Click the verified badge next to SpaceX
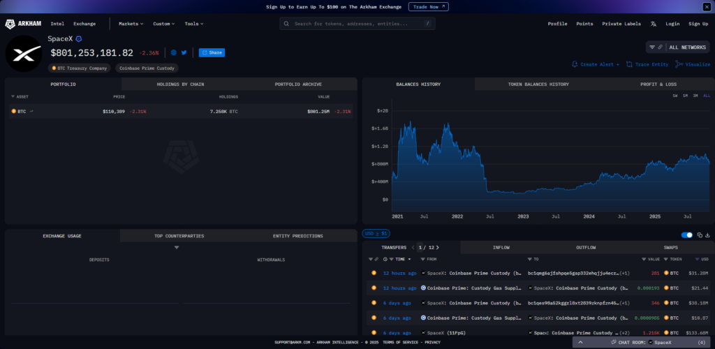 click(x=78, y=39)
